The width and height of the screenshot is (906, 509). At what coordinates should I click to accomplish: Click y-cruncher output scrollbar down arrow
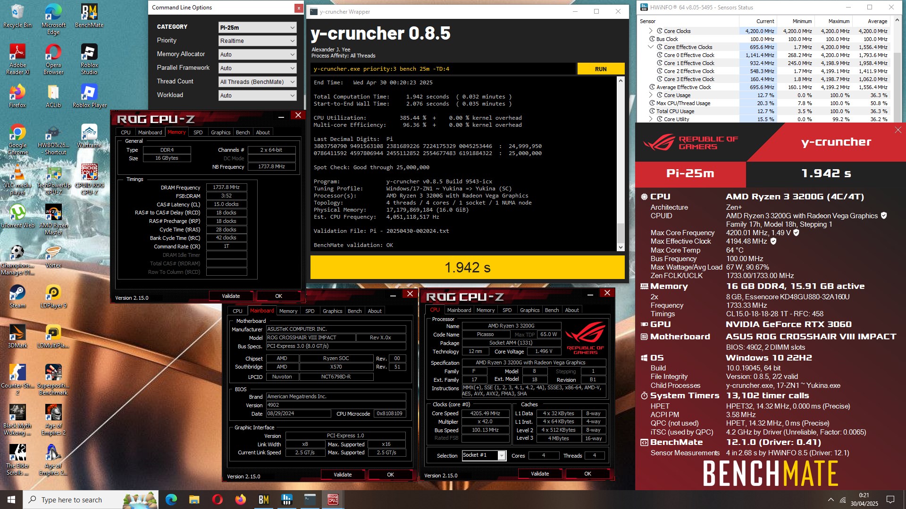[621, 247]
